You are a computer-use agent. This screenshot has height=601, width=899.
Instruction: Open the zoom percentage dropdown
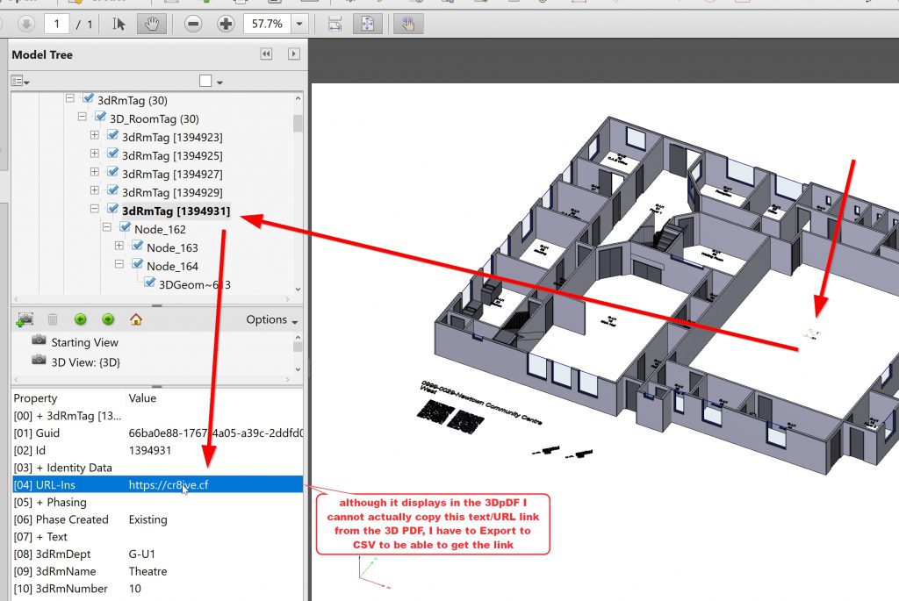tap(300, 24)
